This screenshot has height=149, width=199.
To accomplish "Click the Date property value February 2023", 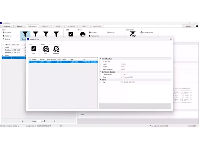I will point(145,77).
